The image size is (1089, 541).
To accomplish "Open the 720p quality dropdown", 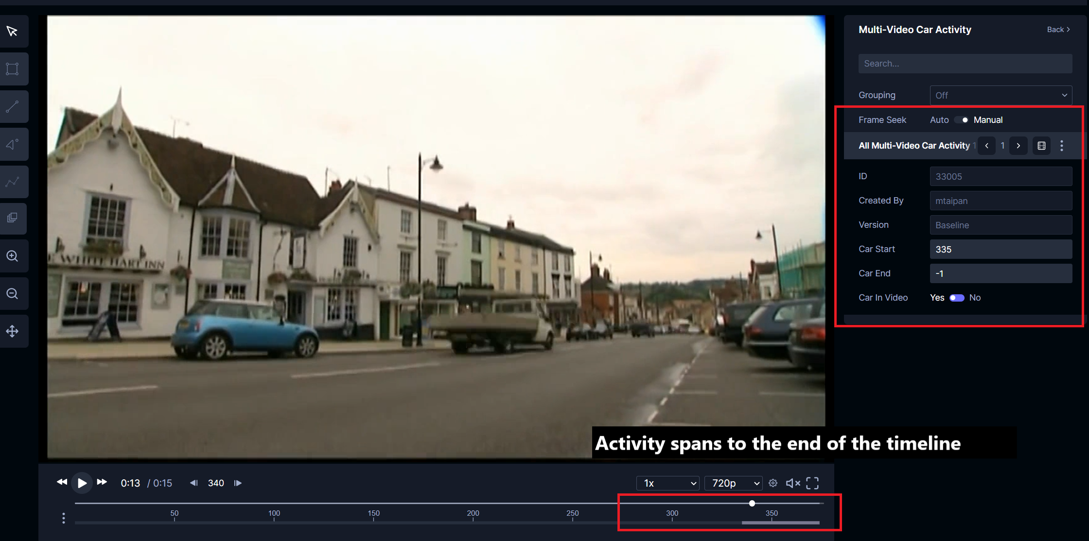I will [x=733, y=483].
